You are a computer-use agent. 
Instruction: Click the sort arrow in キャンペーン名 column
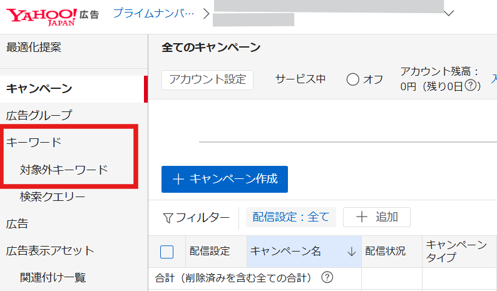pyautogui.click(x=351, y=251)
